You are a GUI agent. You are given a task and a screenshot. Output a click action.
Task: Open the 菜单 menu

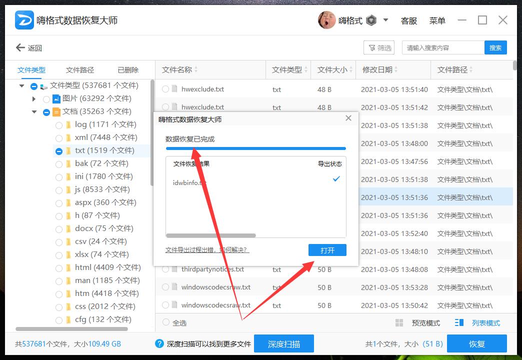point(437,20)
